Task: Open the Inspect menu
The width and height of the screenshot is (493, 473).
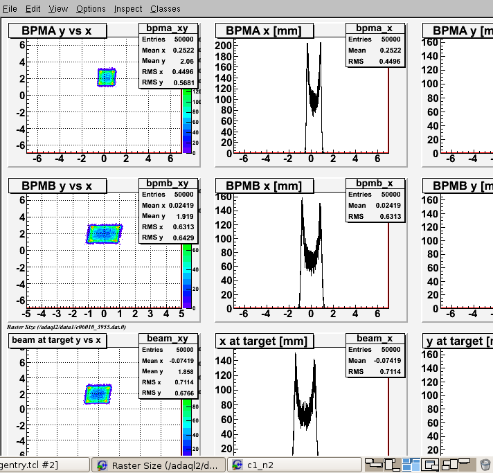Action: [x=128, y=9]
